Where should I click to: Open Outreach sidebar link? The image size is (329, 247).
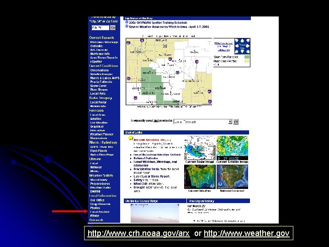tap(96, 220)
